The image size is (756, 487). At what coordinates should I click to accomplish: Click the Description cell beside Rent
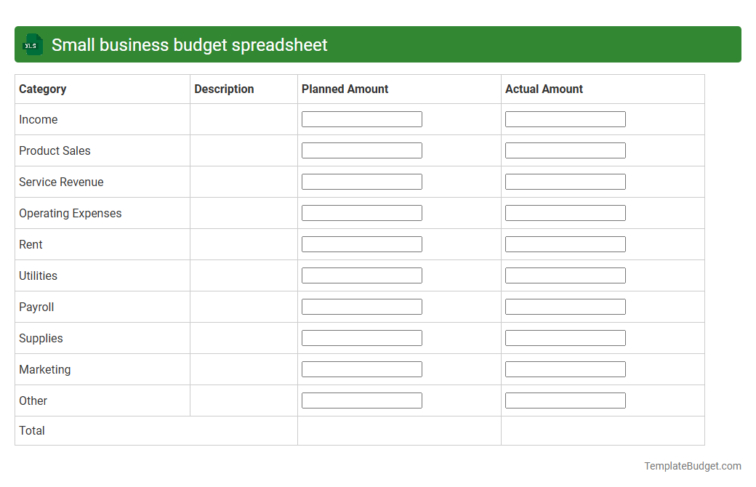244,244
